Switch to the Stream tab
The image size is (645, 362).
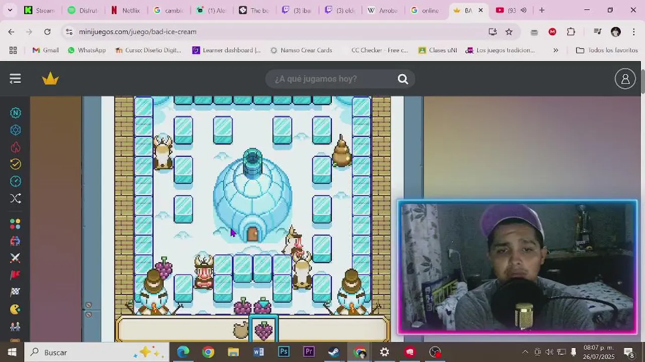tap(40, 10)
